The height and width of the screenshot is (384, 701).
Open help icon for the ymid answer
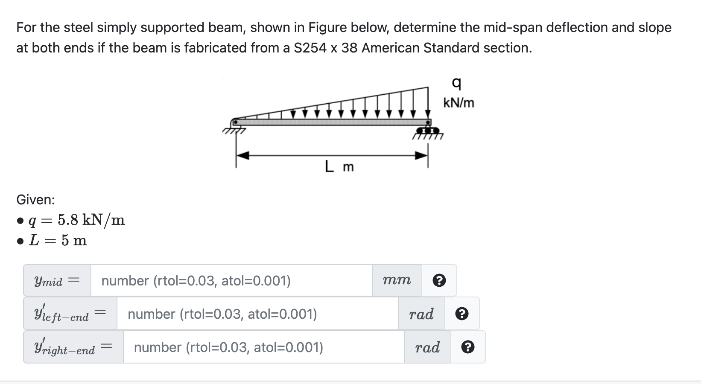[439, 280]
